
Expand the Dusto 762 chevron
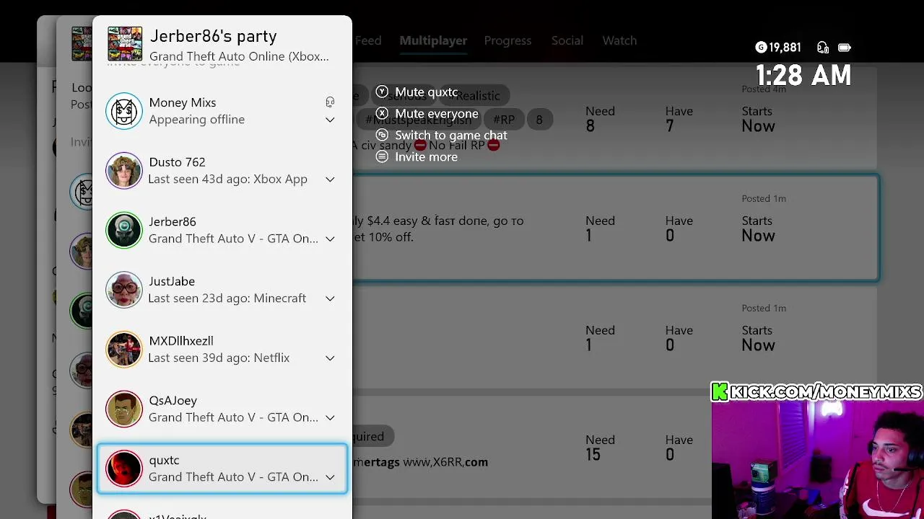click(330, 179)
